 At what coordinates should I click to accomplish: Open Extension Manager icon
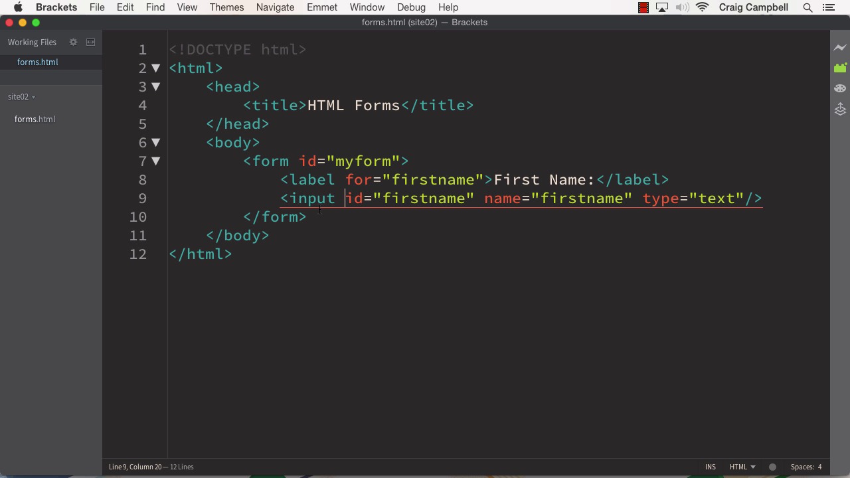840,68
